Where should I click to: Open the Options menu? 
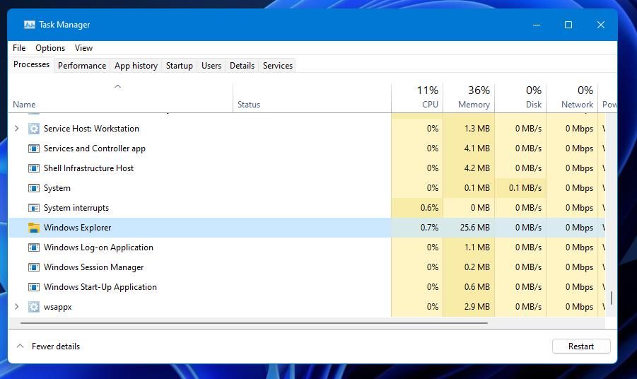50,48
